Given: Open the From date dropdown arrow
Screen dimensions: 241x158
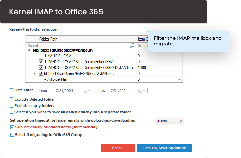Looking at the screenshot, I should tap(90, 91).
